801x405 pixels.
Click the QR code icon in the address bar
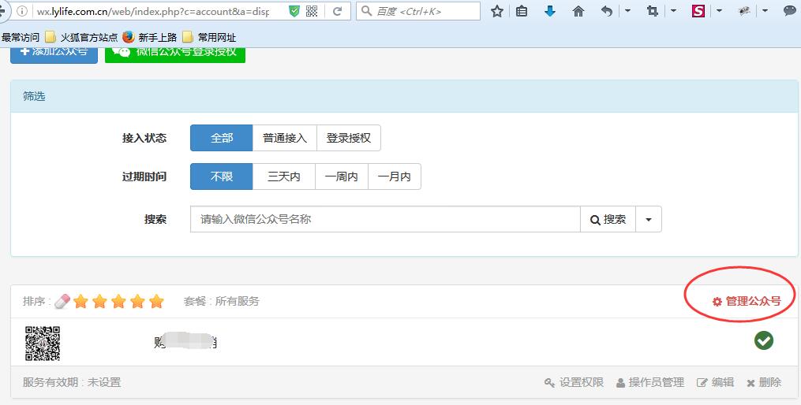312,11
